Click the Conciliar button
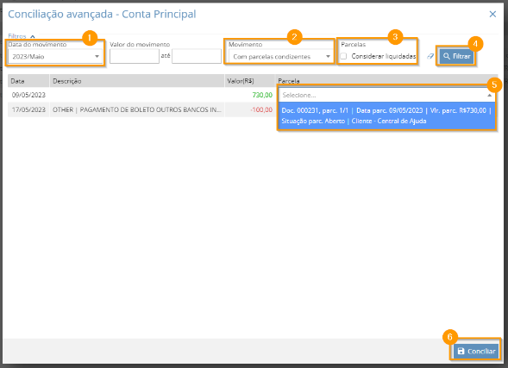This screenshot has width=508, height=368. point(476,351)
